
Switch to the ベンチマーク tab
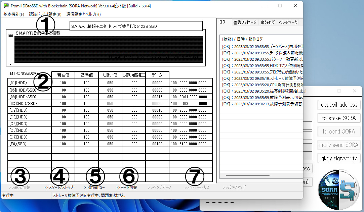288,22
